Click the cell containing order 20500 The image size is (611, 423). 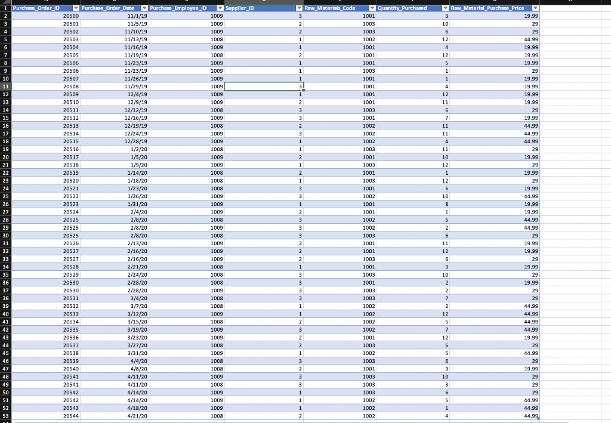[x=60, y=16]
